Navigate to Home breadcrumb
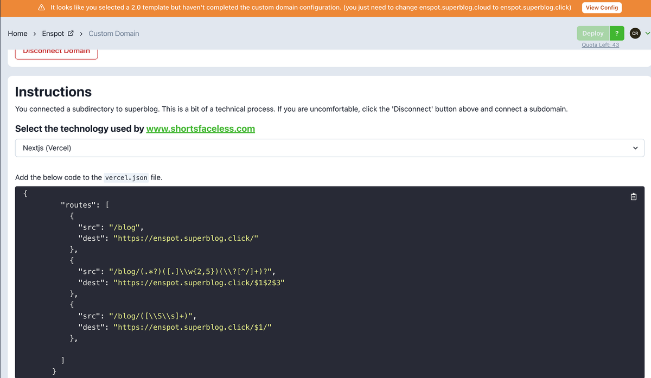Image resolution: width=651 pixels, height=378 pixels. 17,33
